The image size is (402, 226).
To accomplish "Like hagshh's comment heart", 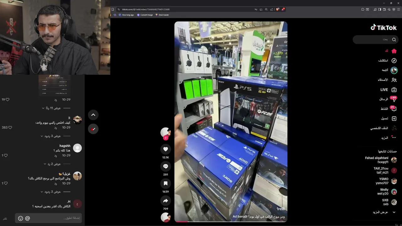I will (x=6, y=155).
